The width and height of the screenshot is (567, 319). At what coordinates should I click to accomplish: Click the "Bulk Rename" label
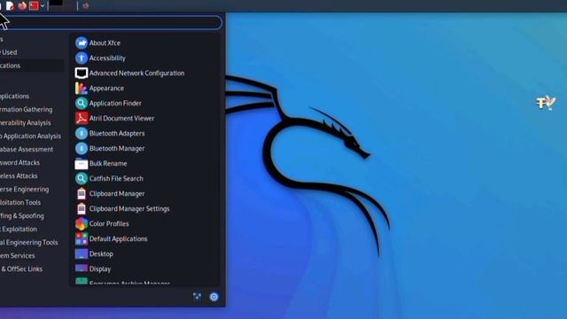(x=108, y=163)
